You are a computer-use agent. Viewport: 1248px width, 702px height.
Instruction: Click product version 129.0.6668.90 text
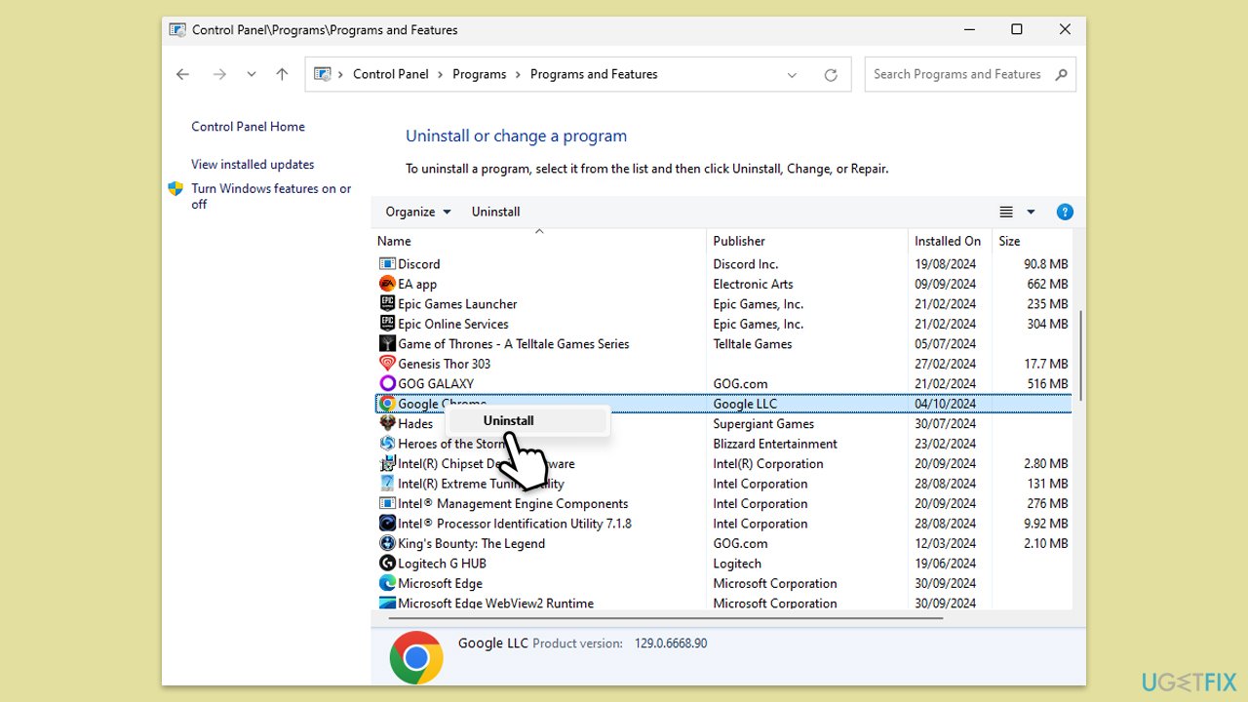tap(671, 643)
